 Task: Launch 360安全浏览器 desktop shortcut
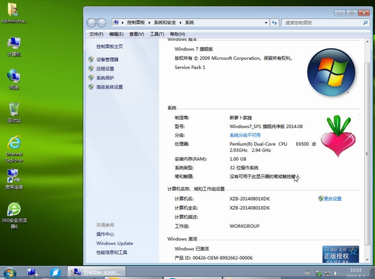14,215
